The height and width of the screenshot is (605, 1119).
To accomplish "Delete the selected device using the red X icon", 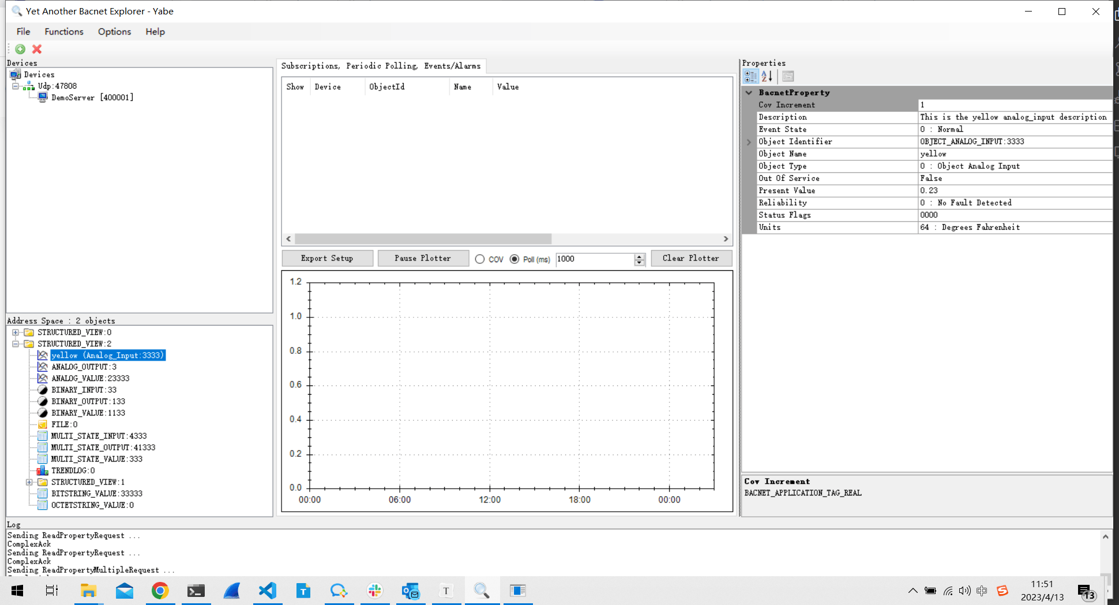I will tap(36, 49).
